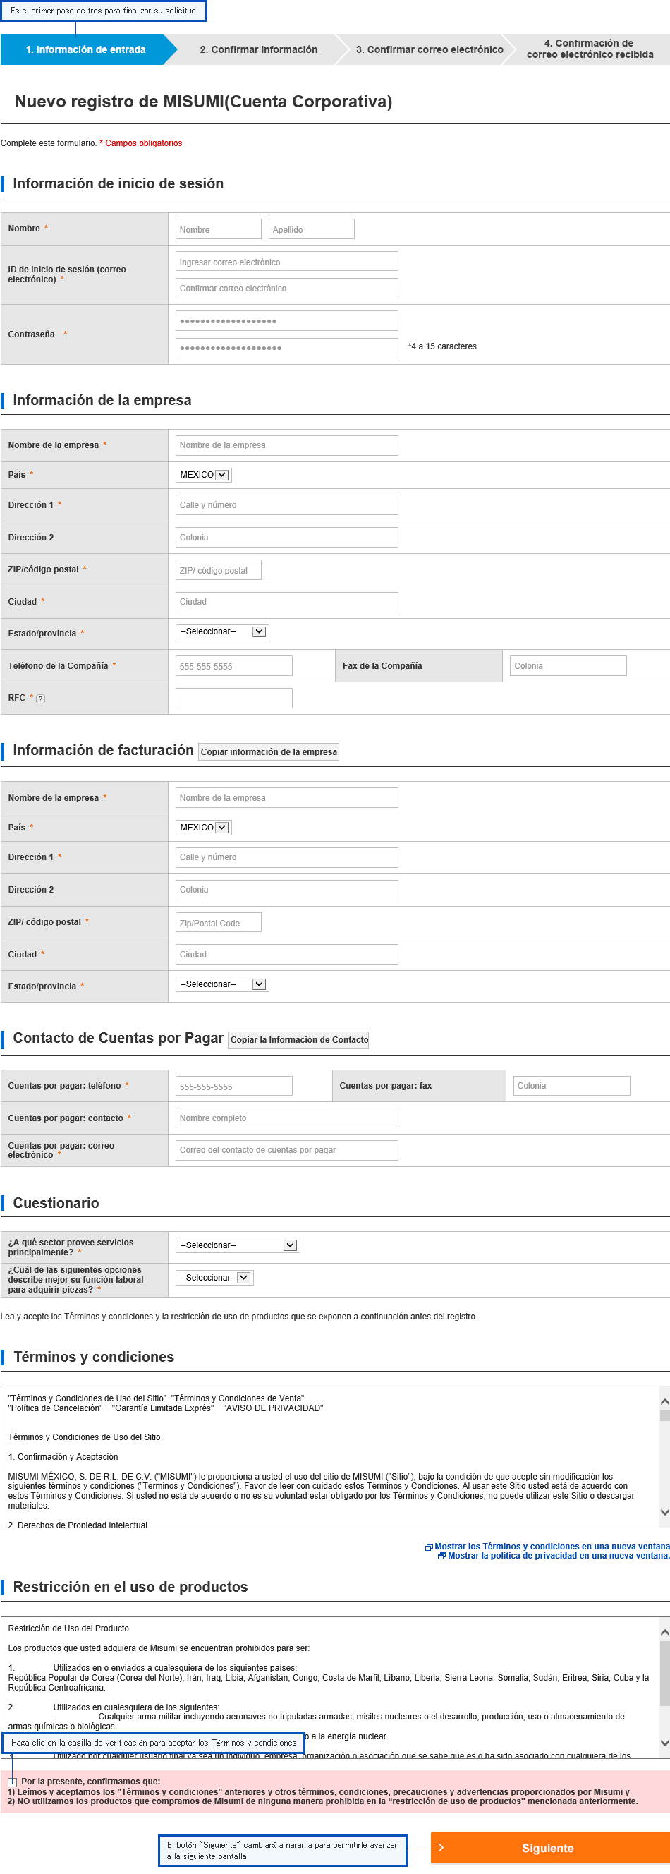This screenshot has height=1874, width=670.
Task: Click new-window icon beside Mostrar los Términos link
Action: (x=430, y=1547)
